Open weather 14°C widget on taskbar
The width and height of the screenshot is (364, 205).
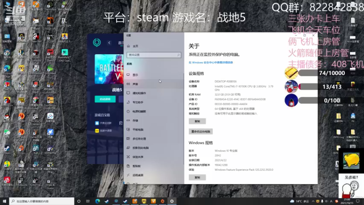click(299, 201)
